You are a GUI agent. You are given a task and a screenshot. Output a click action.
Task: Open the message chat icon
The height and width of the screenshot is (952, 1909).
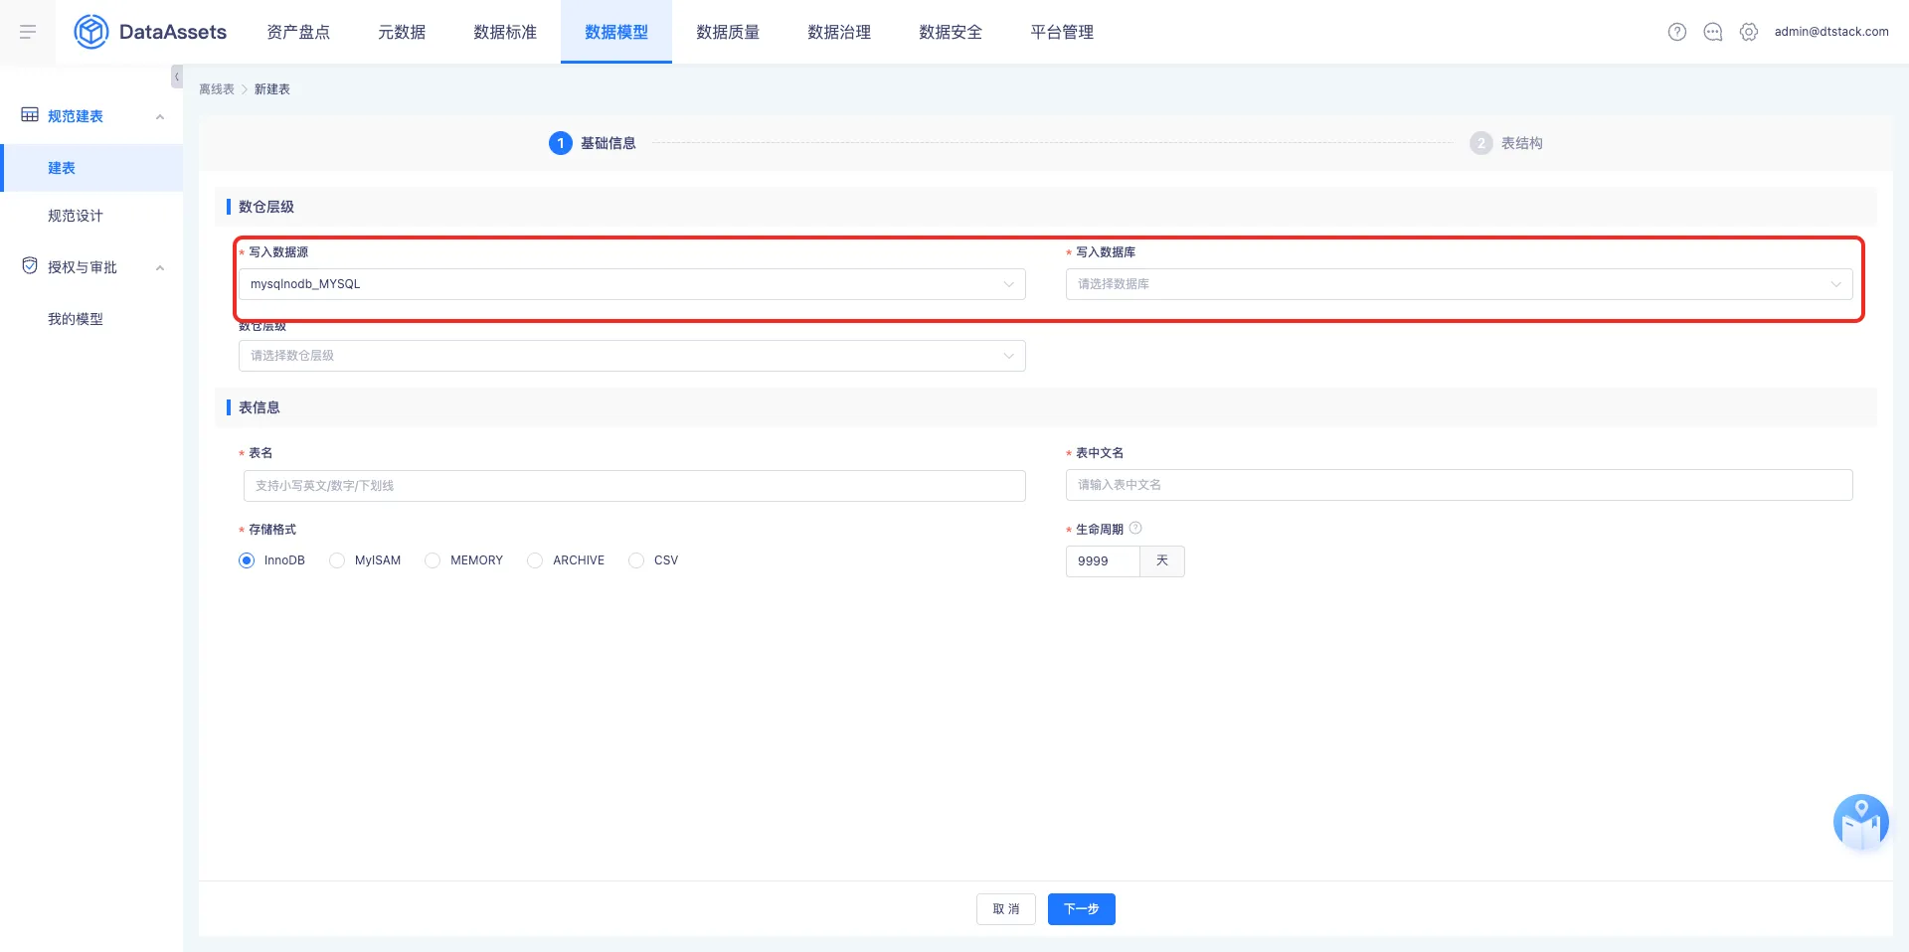[1713, 32]
